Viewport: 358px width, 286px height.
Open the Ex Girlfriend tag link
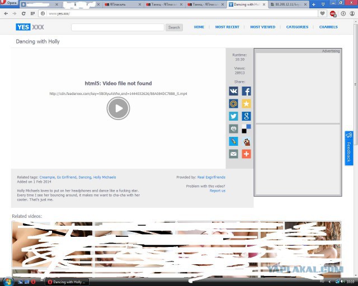pos(67,177)
